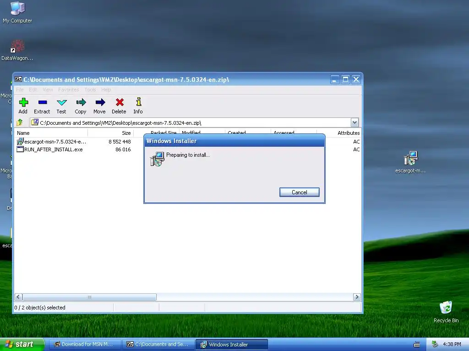Select the Recycle Bin desktop icon
Image resolution: width=469 pixels, height=351 pixels.
click(446, 312)
